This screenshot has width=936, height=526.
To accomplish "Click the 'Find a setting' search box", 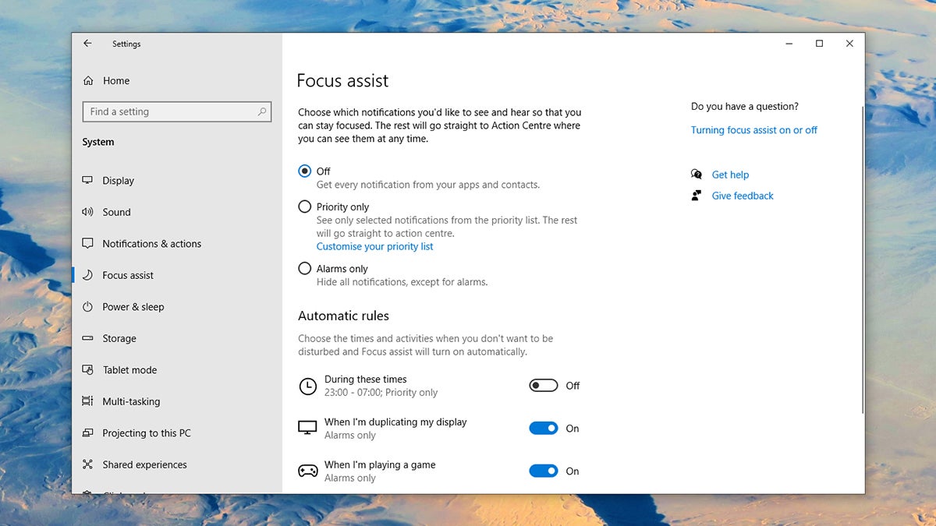I will (x=172, y=112).
